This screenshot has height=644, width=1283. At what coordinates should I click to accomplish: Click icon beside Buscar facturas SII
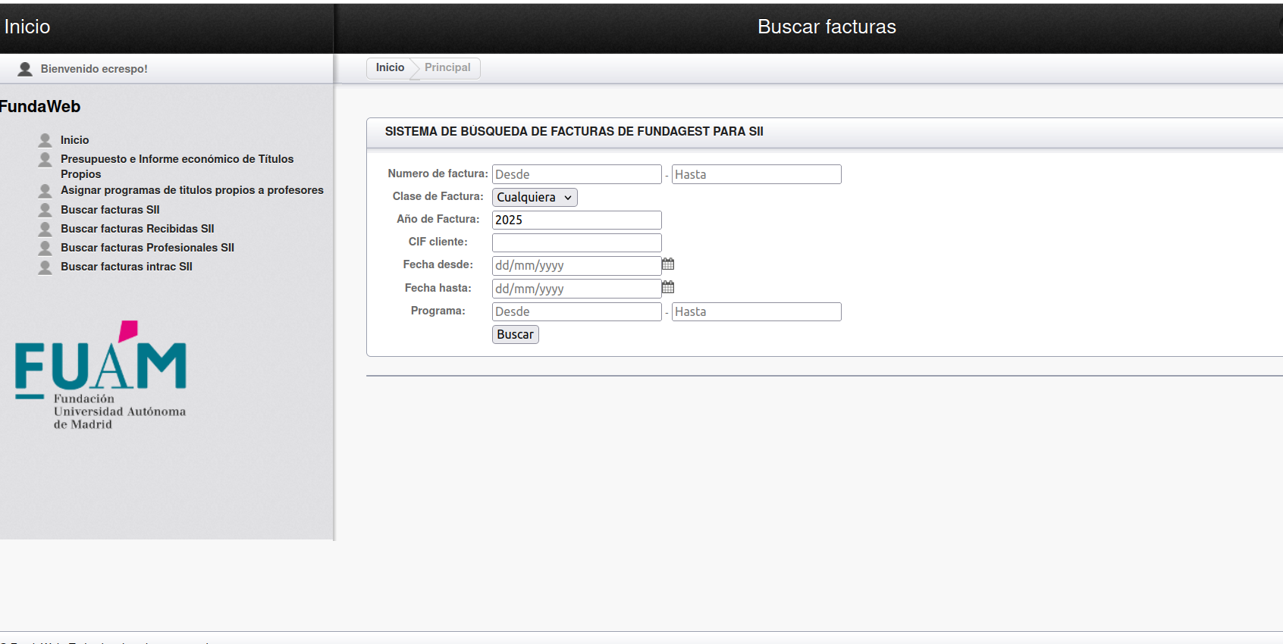pyautogui.click(x=45, y=210)
